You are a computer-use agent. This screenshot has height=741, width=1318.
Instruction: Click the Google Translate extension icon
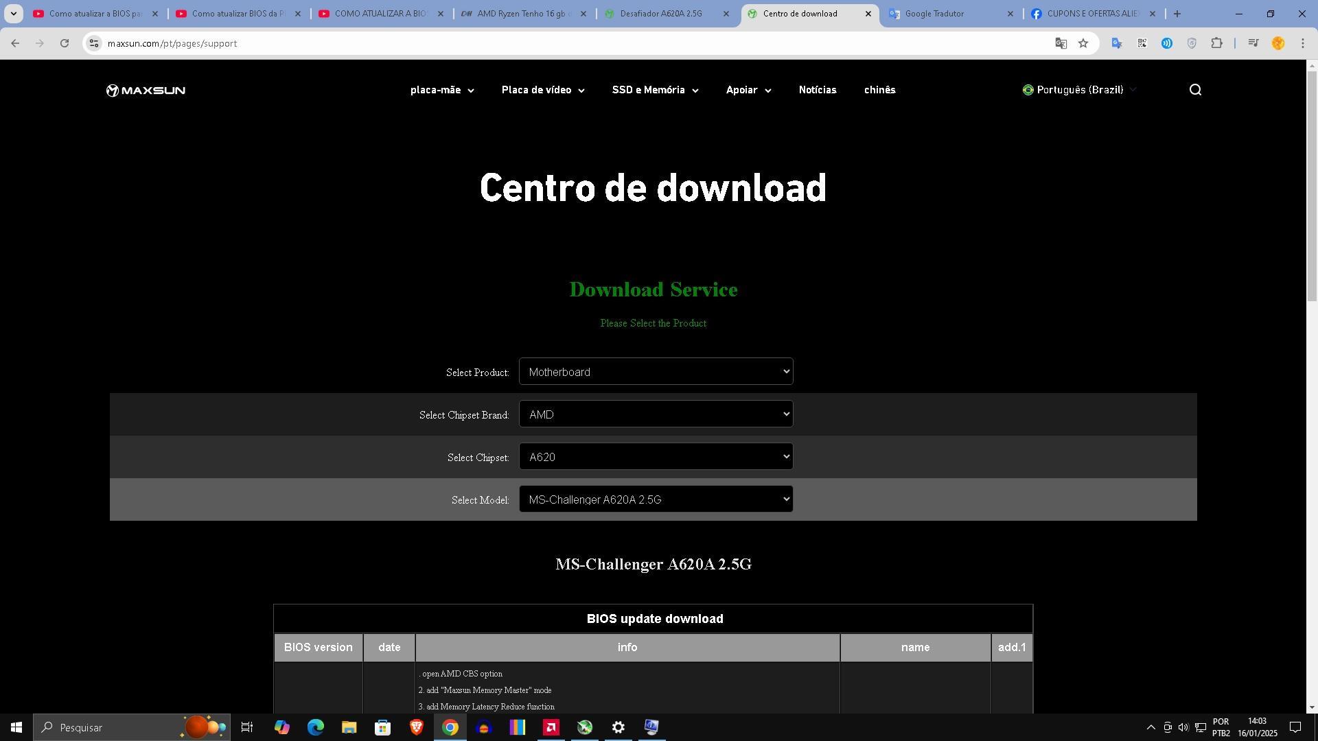point(1117,43)
